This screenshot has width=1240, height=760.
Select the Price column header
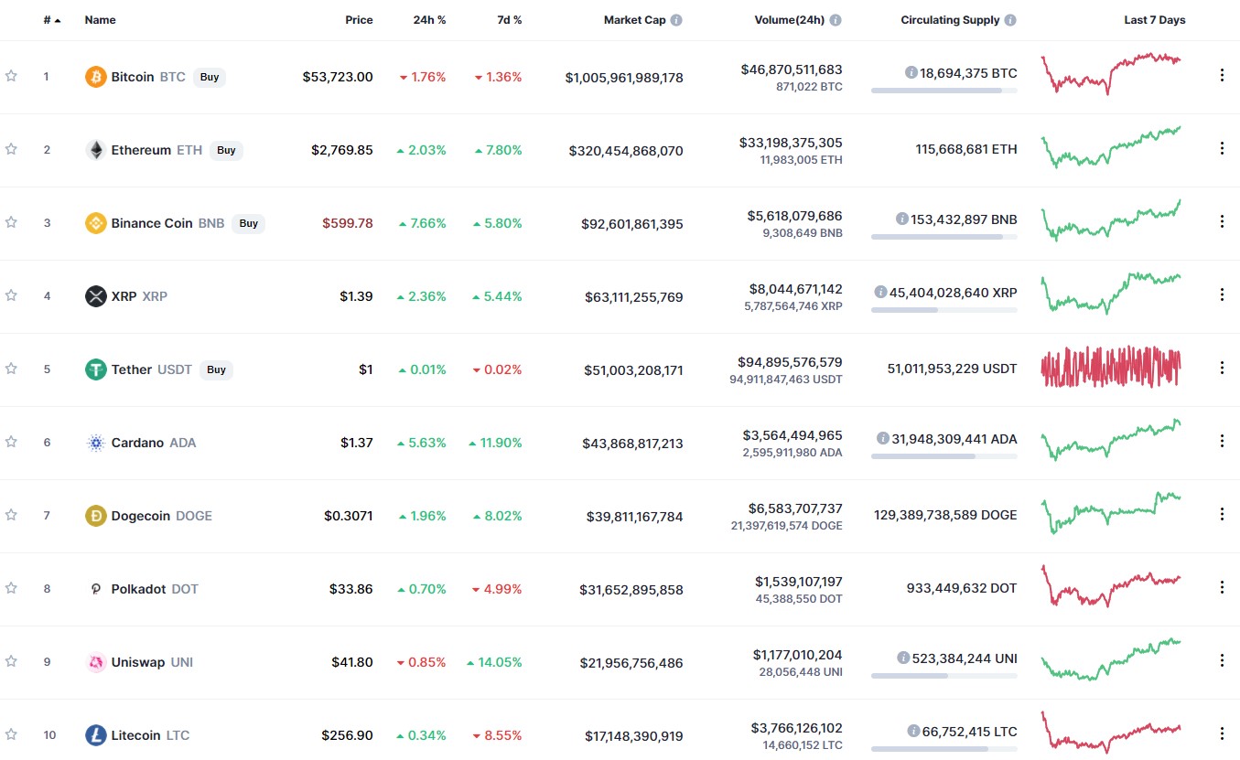[359, 19]
